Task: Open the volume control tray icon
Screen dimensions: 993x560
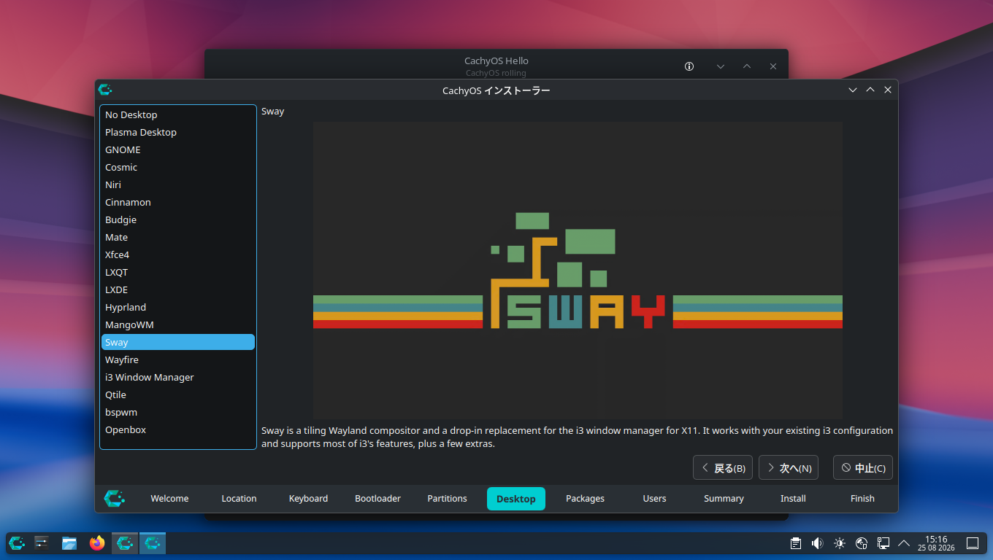Action: point(818,543)
